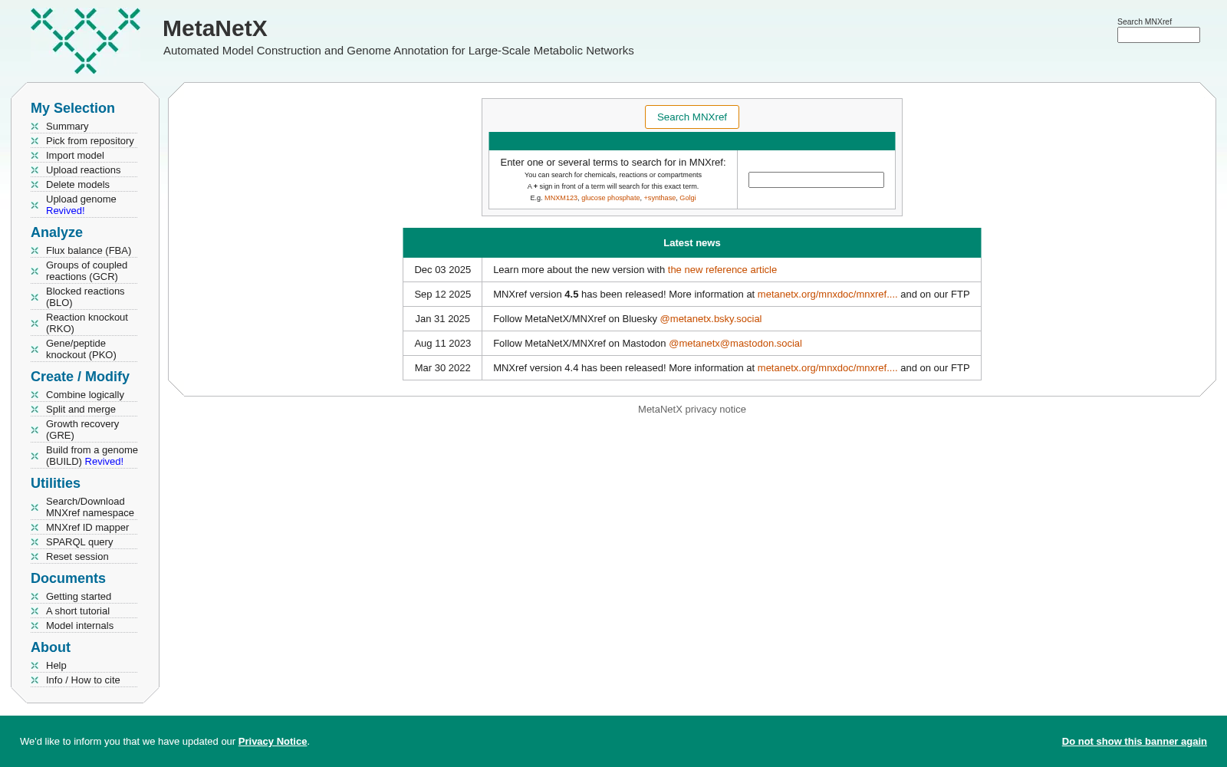Open Pick from repository
This screenshot has width=1227, height=767.
90,141
